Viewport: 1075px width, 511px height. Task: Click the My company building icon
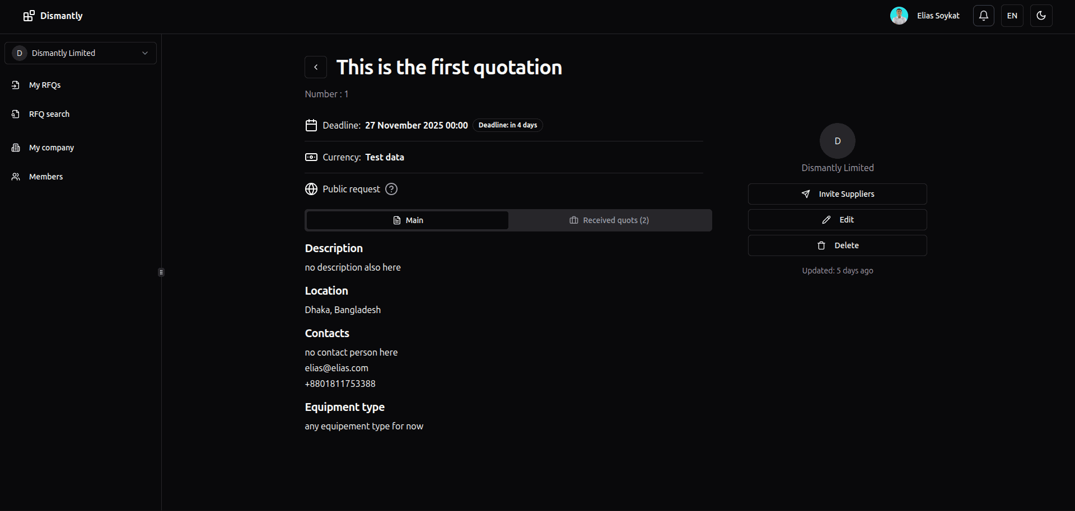point(16,148)
